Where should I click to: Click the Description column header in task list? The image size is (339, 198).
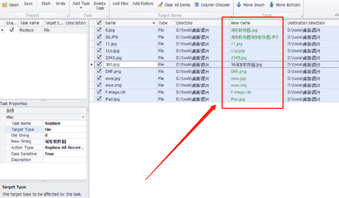pos(76,23)
